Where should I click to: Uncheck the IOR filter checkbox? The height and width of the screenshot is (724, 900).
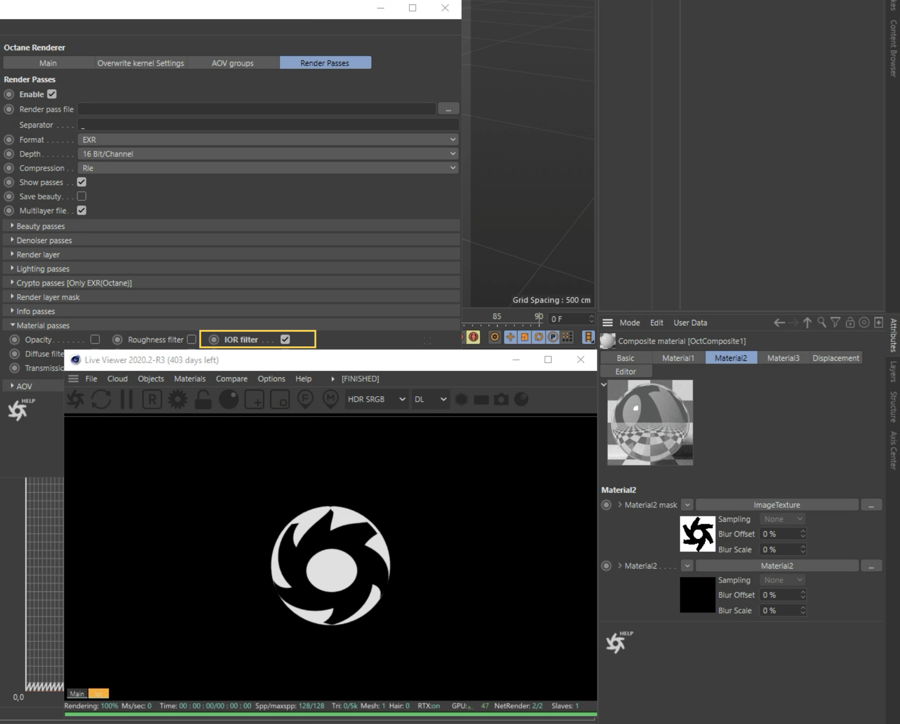285,339
